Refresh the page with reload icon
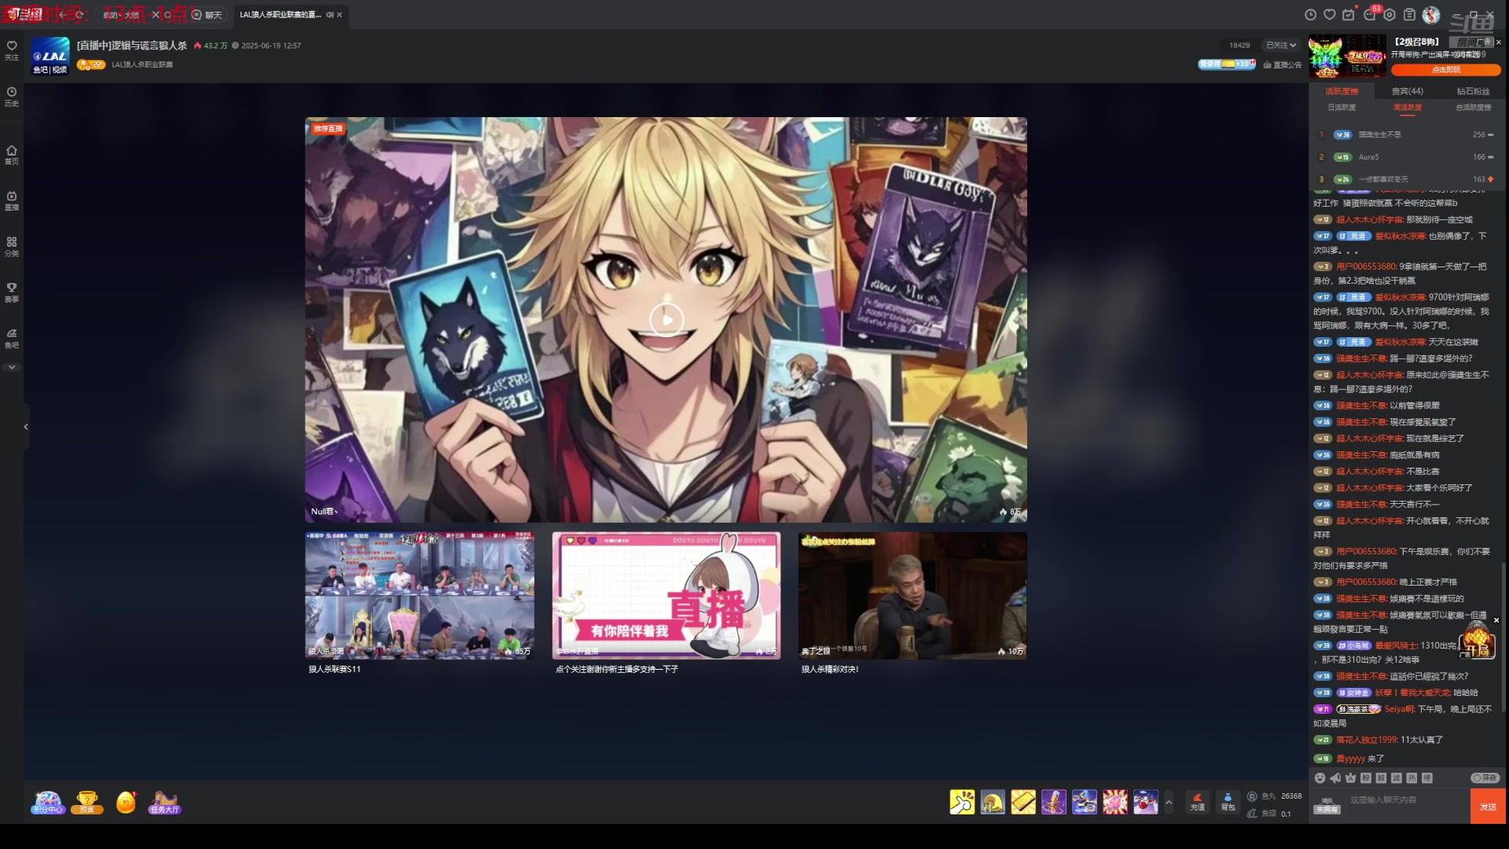1509x849 pixels. [79, 15]
